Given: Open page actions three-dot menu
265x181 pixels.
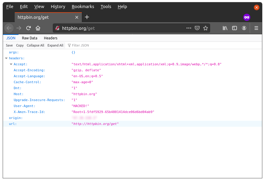Looking at the screenshot, I should click(x=189, y=28).
